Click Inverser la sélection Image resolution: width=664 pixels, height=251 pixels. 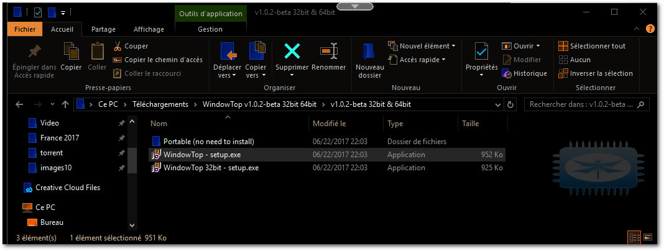coord(596,73)
